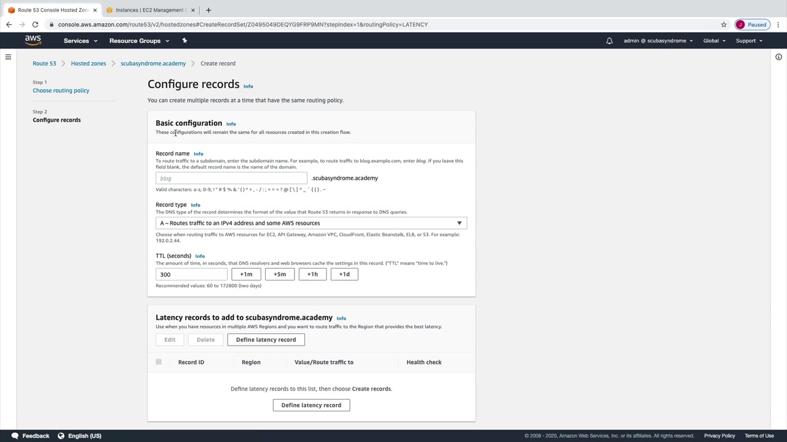Go to Hosted zones breadcrumb

click(x=89, y=63)
